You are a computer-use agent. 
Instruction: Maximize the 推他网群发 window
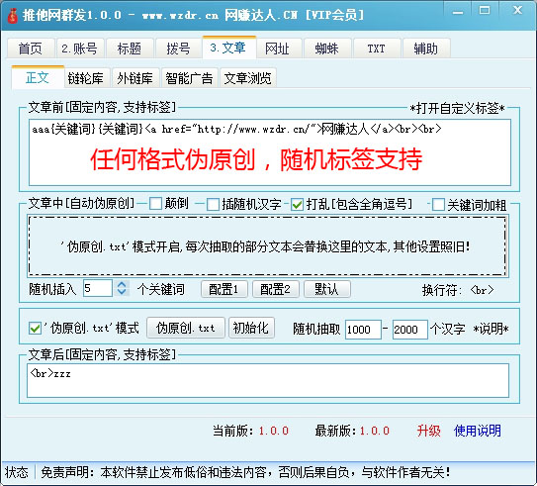(x=485, y=11)
